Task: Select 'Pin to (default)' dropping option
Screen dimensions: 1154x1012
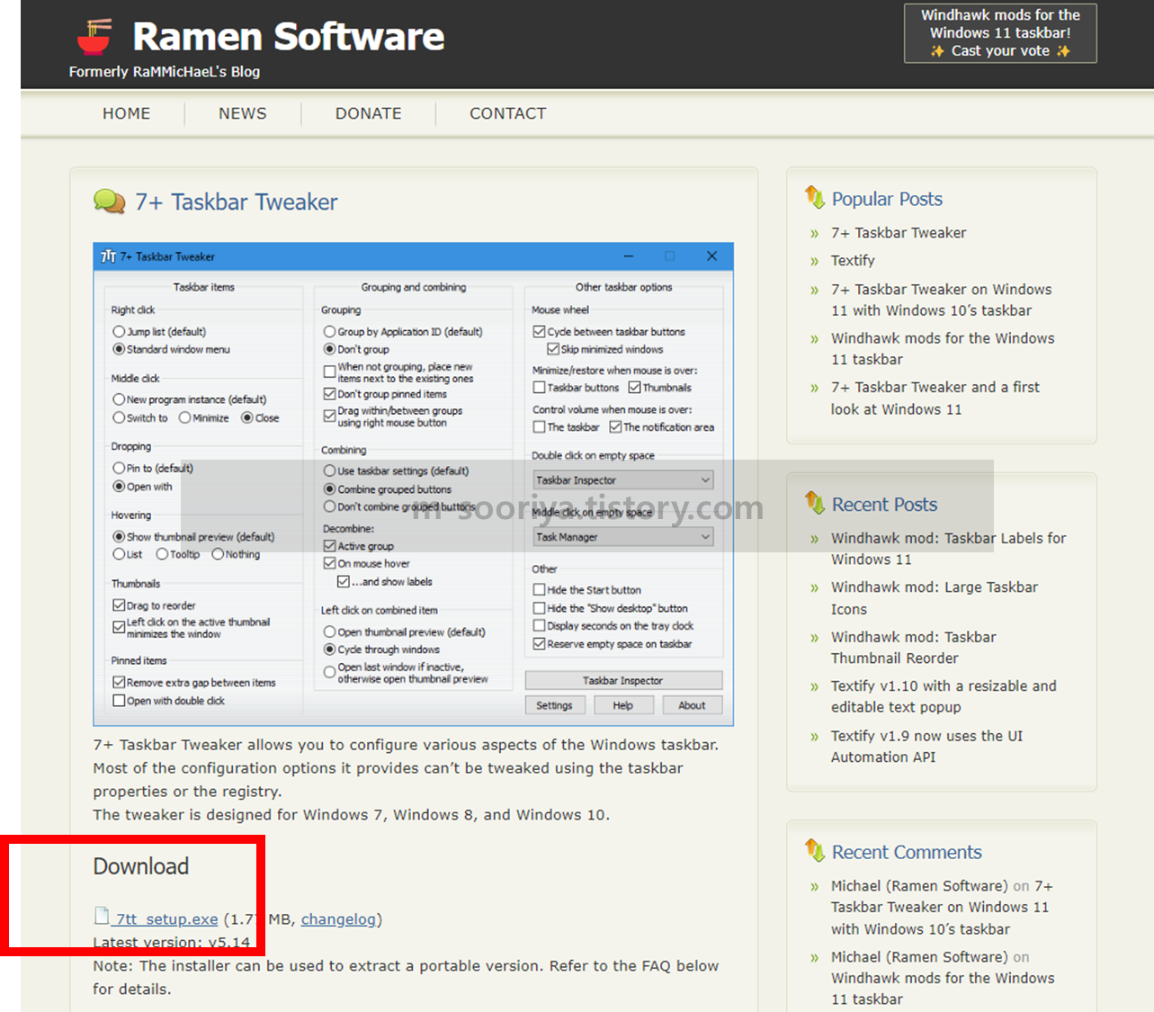Action: [x=119, y=468]
